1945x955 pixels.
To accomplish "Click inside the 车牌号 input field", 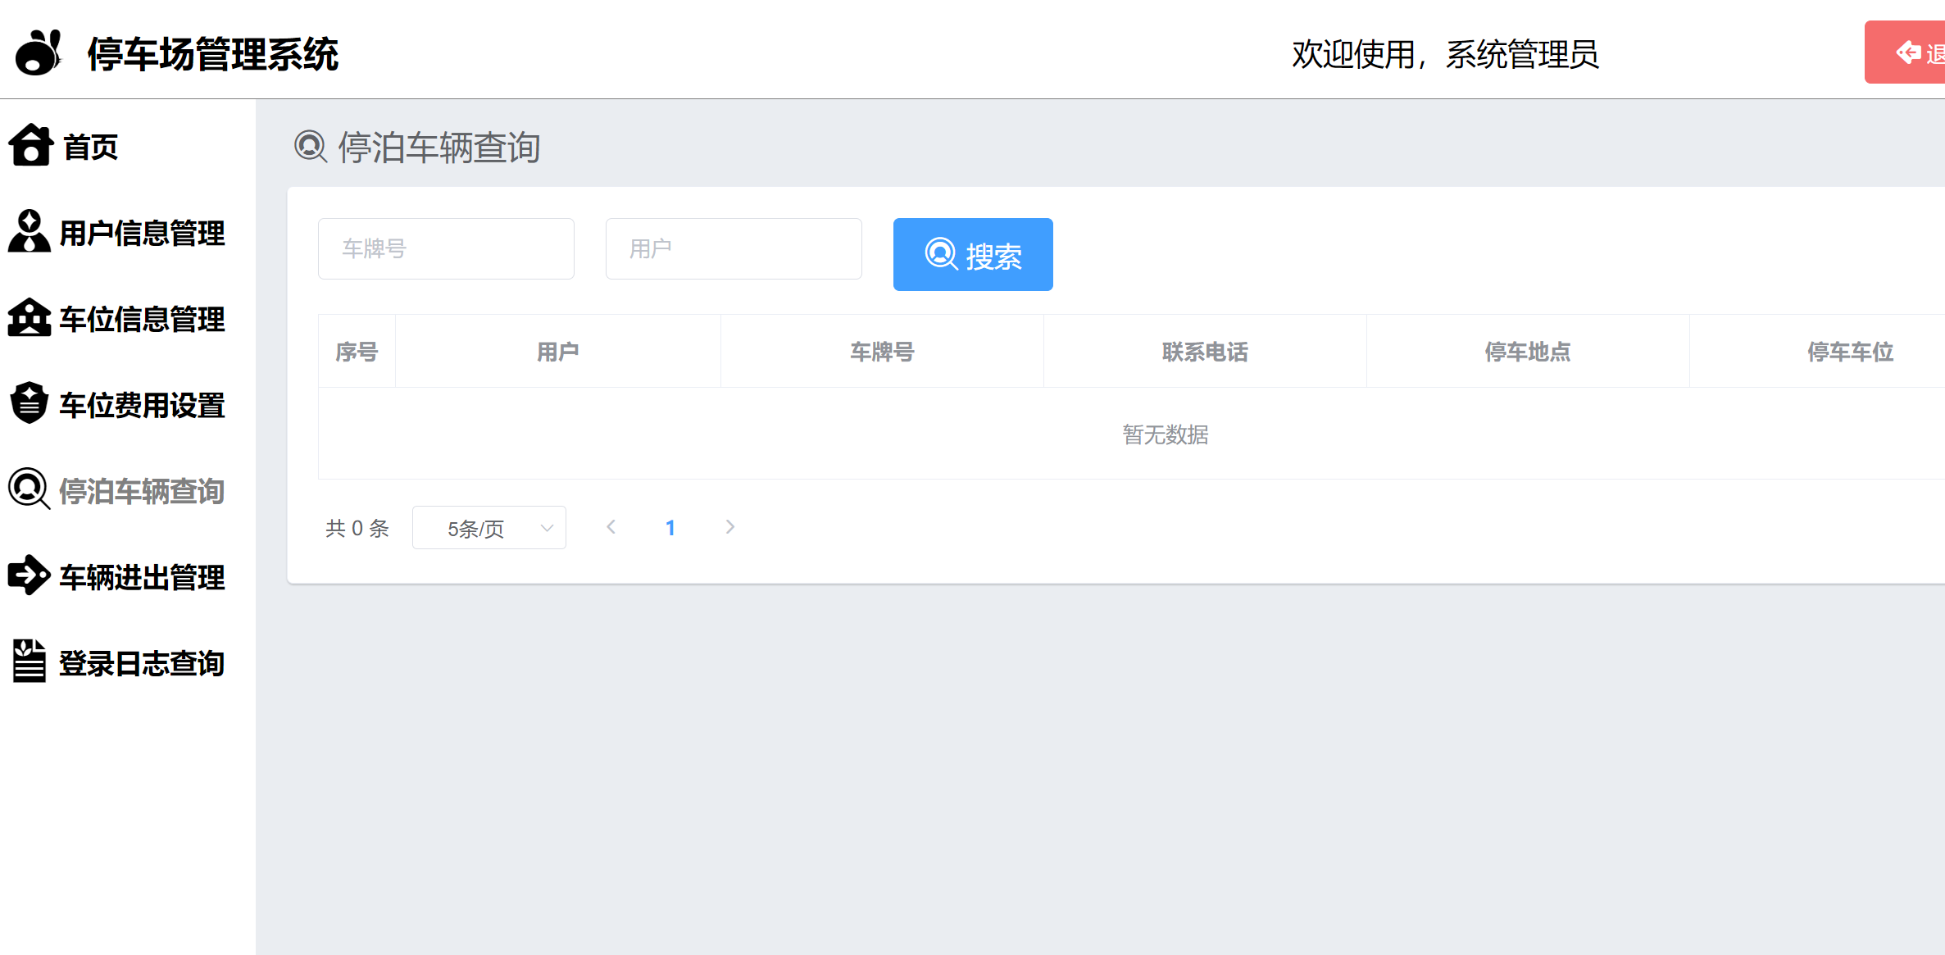I will click(x=446, y=248).
